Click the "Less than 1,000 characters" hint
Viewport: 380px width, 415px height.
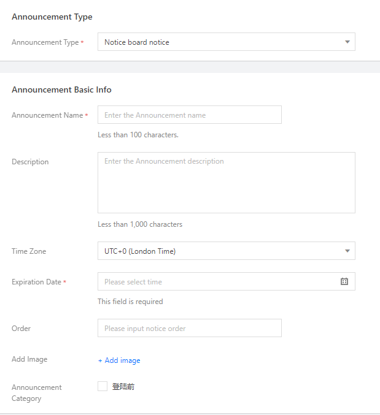(x=140, y=224)
